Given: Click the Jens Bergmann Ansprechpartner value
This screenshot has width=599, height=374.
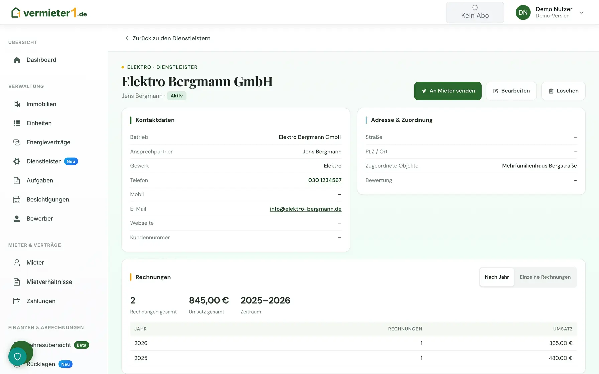Looking at the screenshot, I should click(x=322, y=152).
